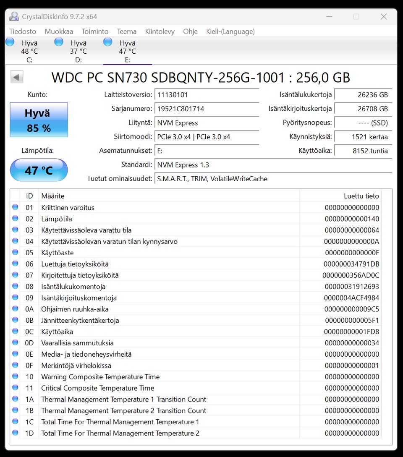Select drive E: status tab

pyautogui.click(x=128, y=51)
